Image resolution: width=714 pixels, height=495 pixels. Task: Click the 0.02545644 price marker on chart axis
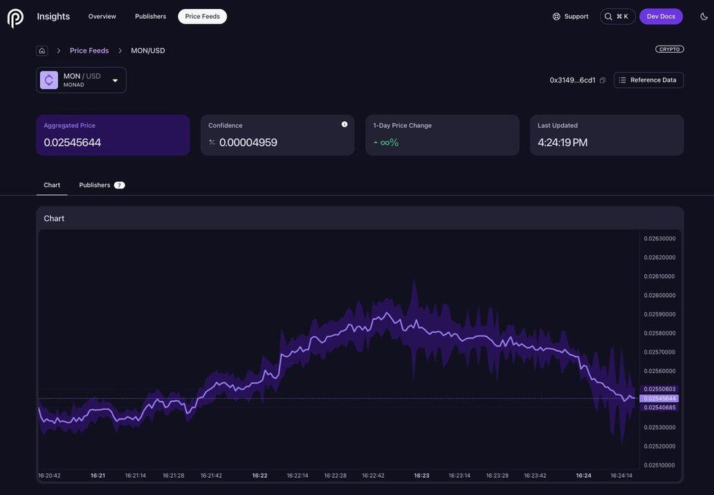click(659, 399)
